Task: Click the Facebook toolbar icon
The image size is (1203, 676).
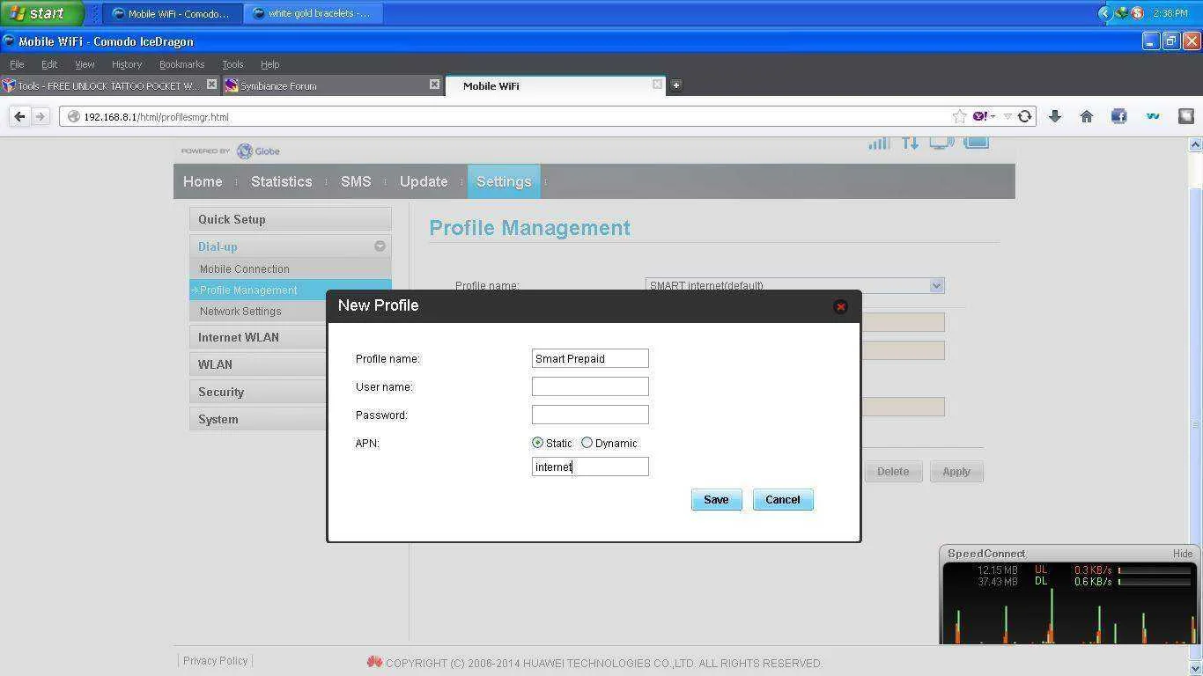Action: (x=1119, y=116)
